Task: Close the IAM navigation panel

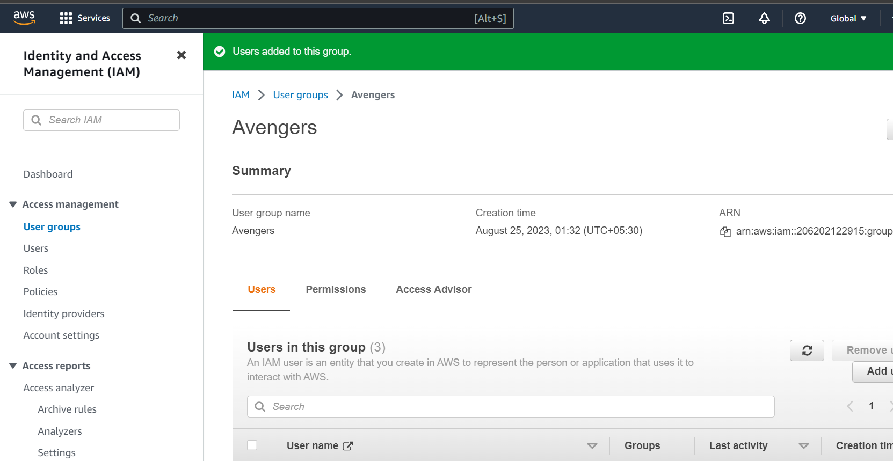Action: pyautogui.click(x=181, y=55)
